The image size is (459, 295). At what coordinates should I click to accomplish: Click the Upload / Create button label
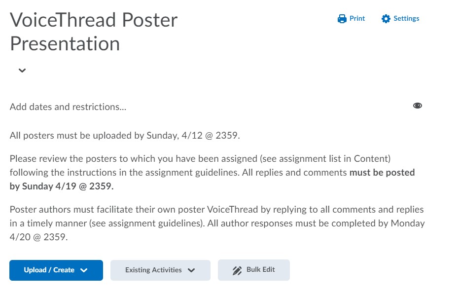click(x=49, y=270)
